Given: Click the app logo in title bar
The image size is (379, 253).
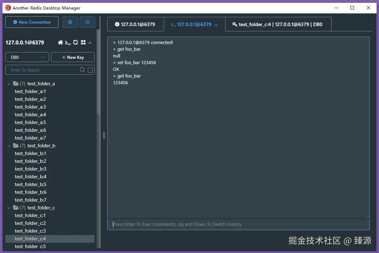Looking at the screenshot, I should [x=8, y=8].
